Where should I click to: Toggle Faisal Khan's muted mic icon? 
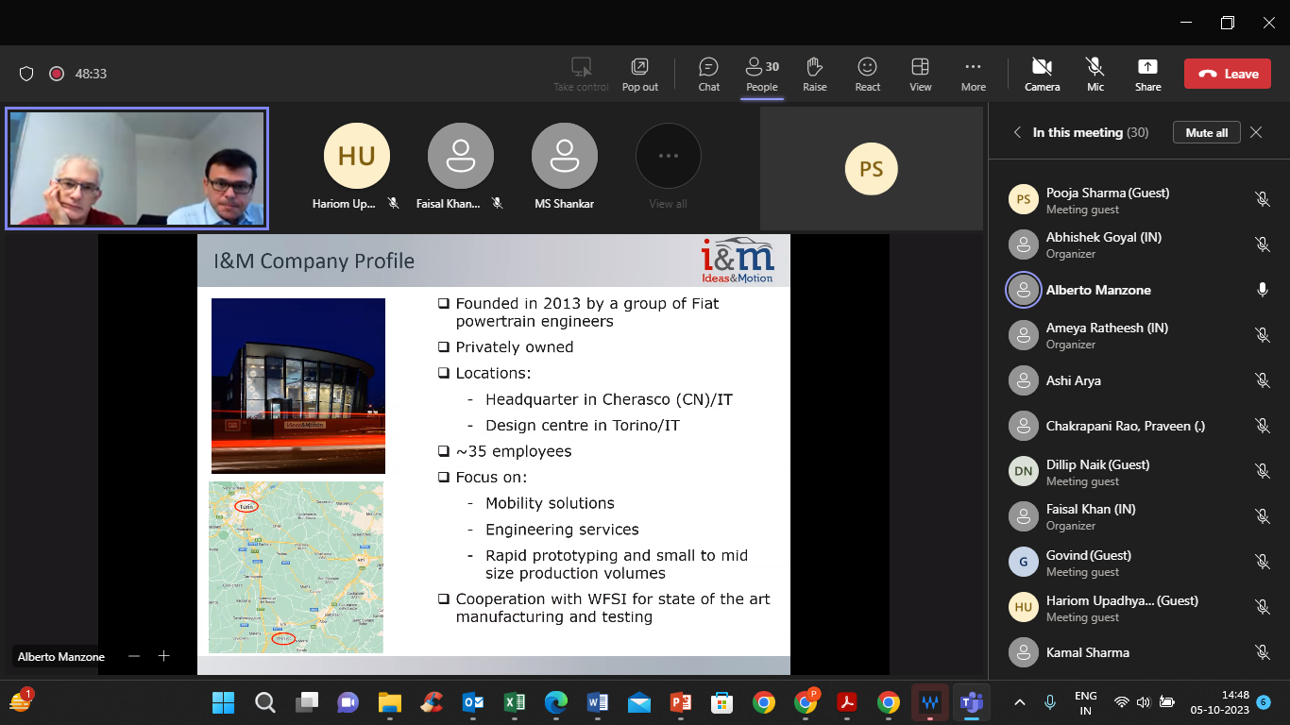(1263, 516)
